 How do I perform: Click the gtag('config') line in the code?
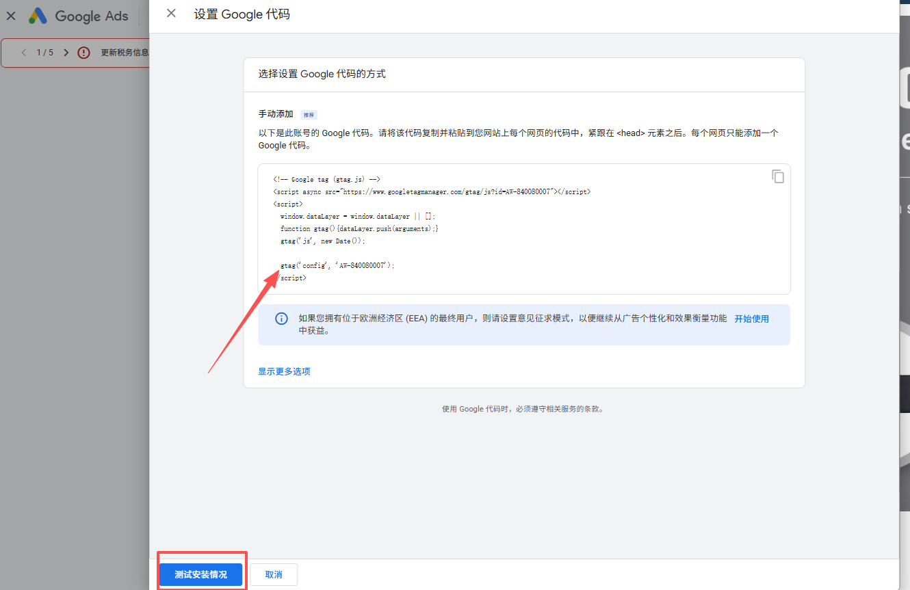[x=337, y=265]
